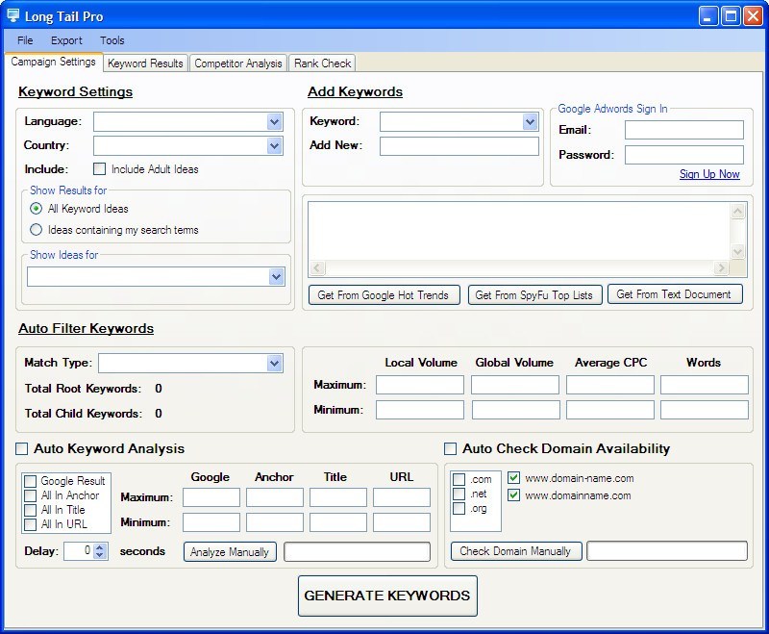Viewport: 769px width, 634px height.
Task: Check the All In Title option
Action: click(x=31, y=510)
